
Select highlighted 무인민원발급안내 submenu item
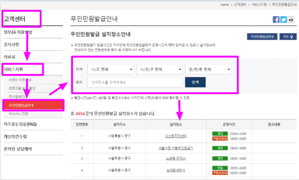click(33, 105)
